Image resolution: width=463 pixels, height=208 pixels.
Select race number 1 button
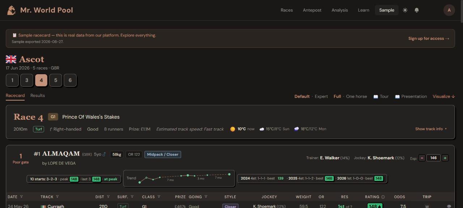click(x=12, y=80)
